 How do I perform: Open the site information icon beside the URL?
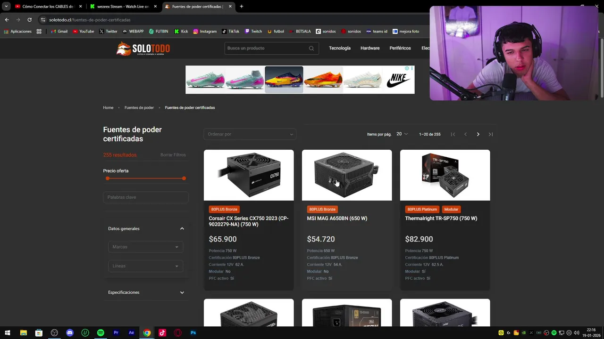(43, 20)
